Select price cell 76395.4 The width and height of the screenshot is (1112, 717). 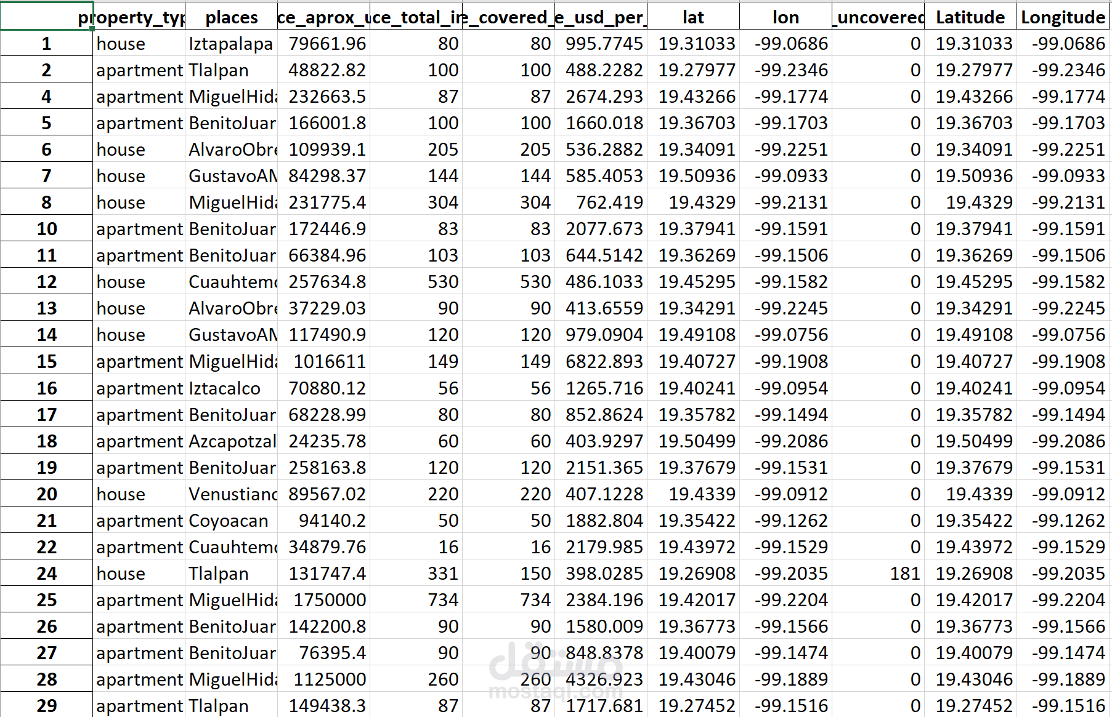(x=323, y=652)
